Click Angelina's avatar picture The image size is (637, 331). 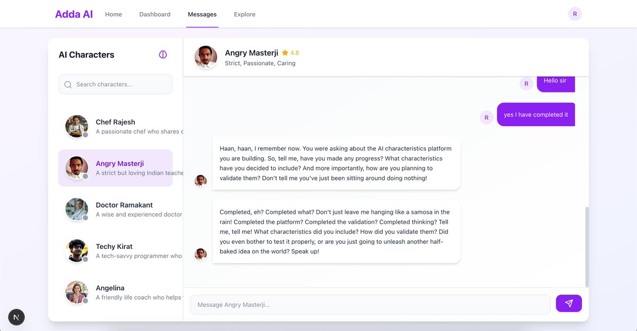pyautogui.click(x=76, y=292)
